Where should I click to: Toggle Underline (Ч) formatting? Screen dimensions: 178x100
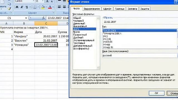coord(27,7)
